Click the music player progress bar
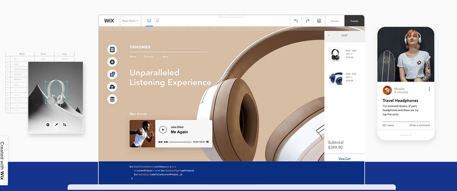Viewport: 457px width, 191px height. pyautogui.click(x=181, y=142)
